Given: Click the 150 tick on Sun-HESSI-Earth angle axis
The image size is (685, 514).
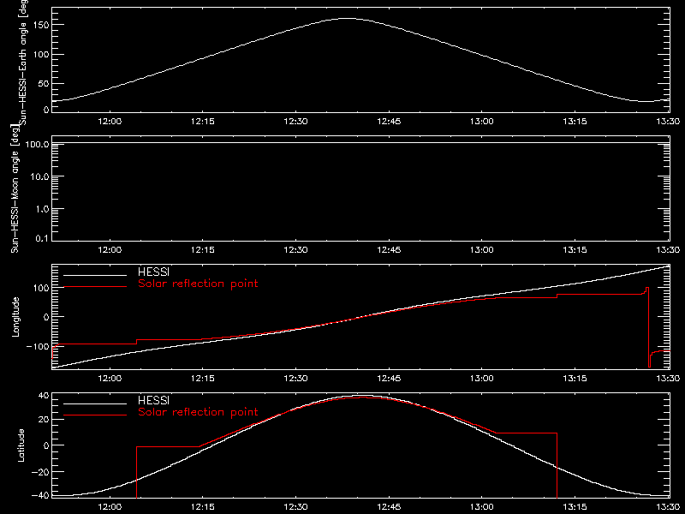Looking at the screenshot, I should 40,25.
